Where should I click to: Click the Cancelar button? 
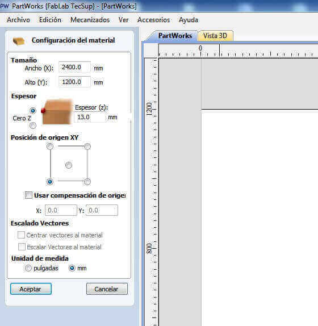(x=107, y=289)
